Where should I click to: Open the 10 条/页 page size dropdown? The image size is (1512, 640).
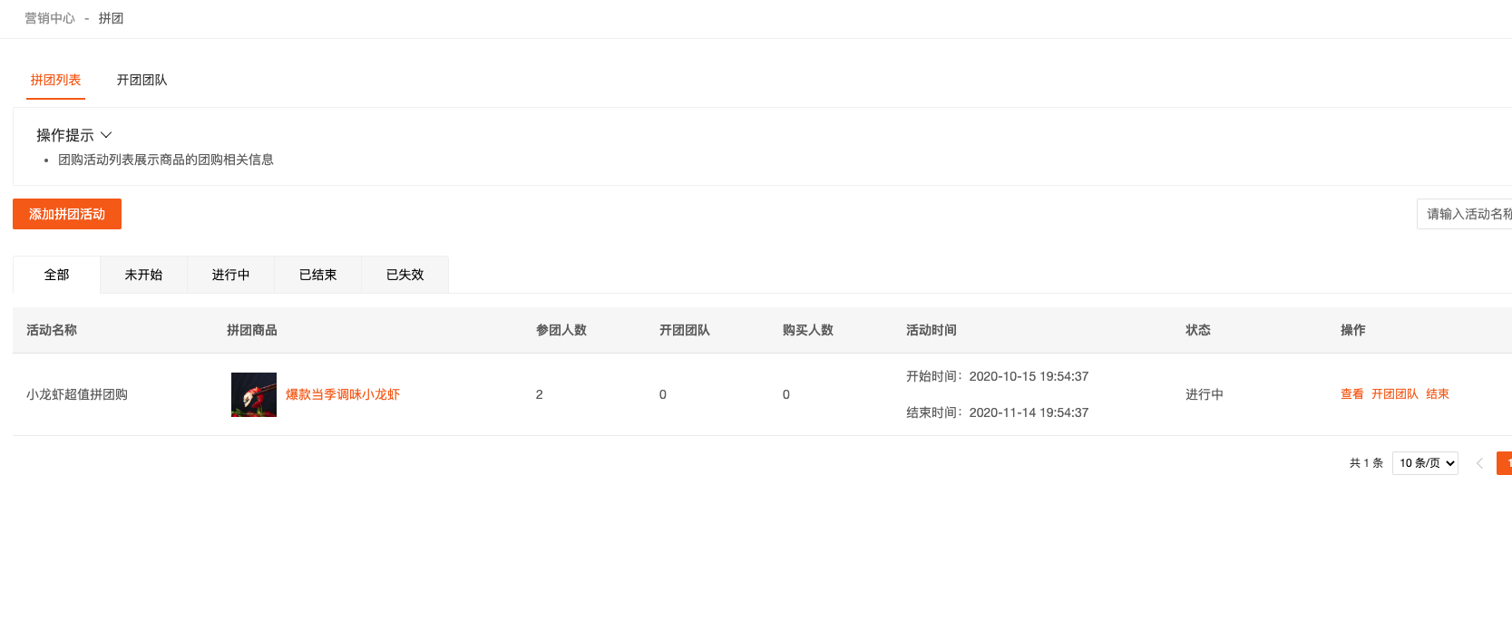(x=1425, y=463)
